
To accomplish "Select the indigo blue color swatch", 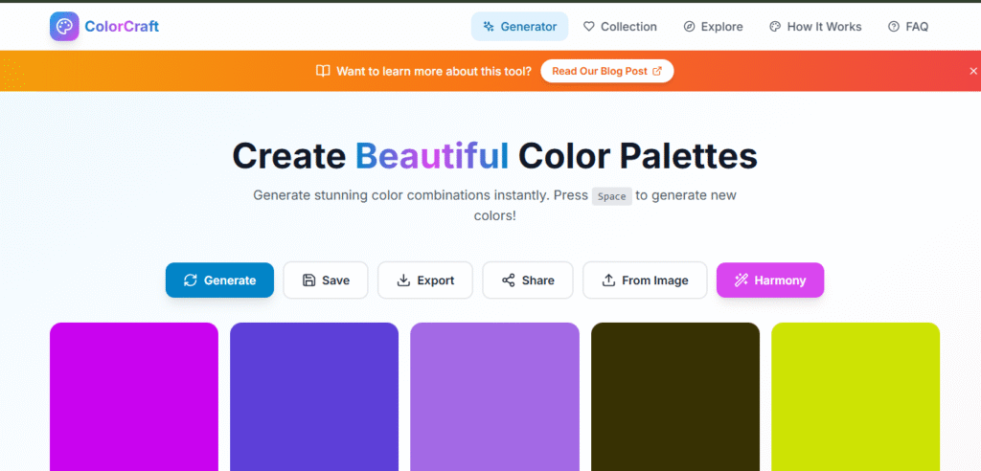I will 314,396.
